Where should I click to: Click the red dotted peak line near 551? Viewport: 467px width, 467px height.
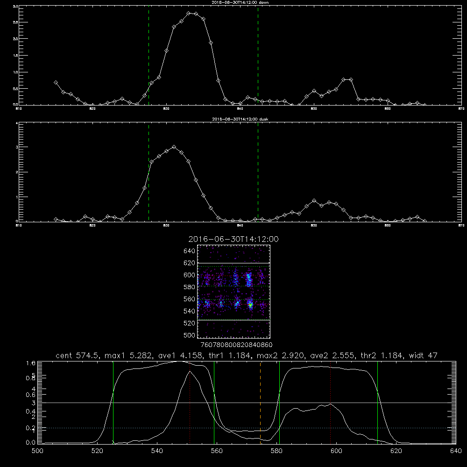pos(190,402)
